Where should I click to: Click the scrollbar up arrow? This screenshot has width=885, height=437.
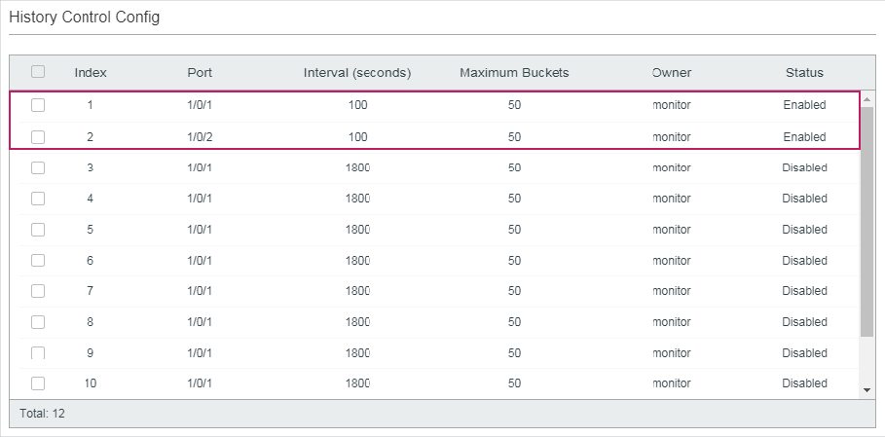click(x=867, y=99)
